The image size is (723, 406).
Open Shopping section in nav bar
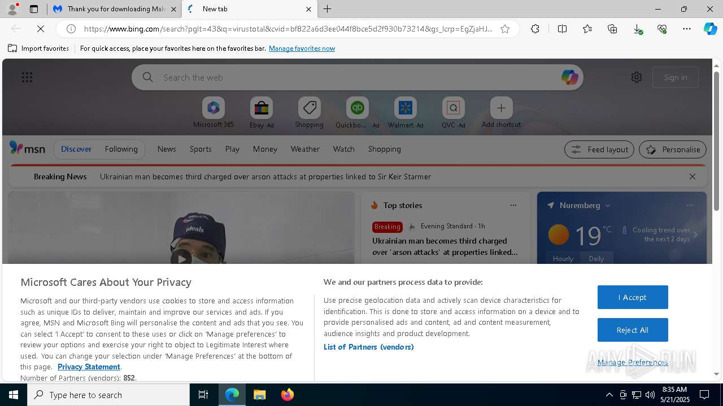(x=385, y=149)
